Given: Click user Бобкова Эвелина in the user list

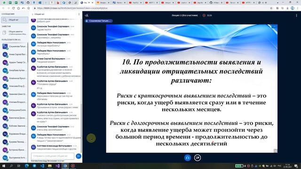Looking at the screenshot, I should 15,126.
